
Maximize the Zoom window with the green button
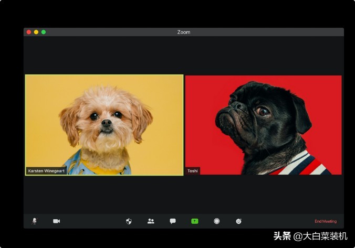click(44, 32)
